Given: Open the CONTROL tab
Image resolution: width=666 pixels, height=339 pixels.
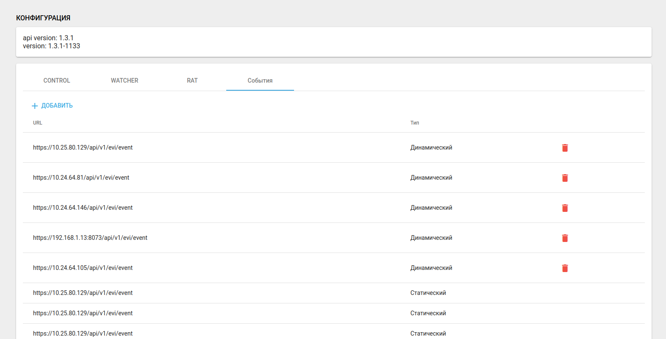Looking at the screenshot, I should coord(57,81).
